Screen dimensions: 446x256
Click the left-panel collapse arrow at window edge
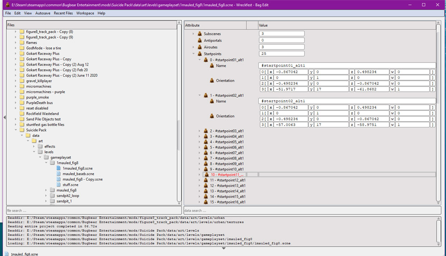point(4,117)
